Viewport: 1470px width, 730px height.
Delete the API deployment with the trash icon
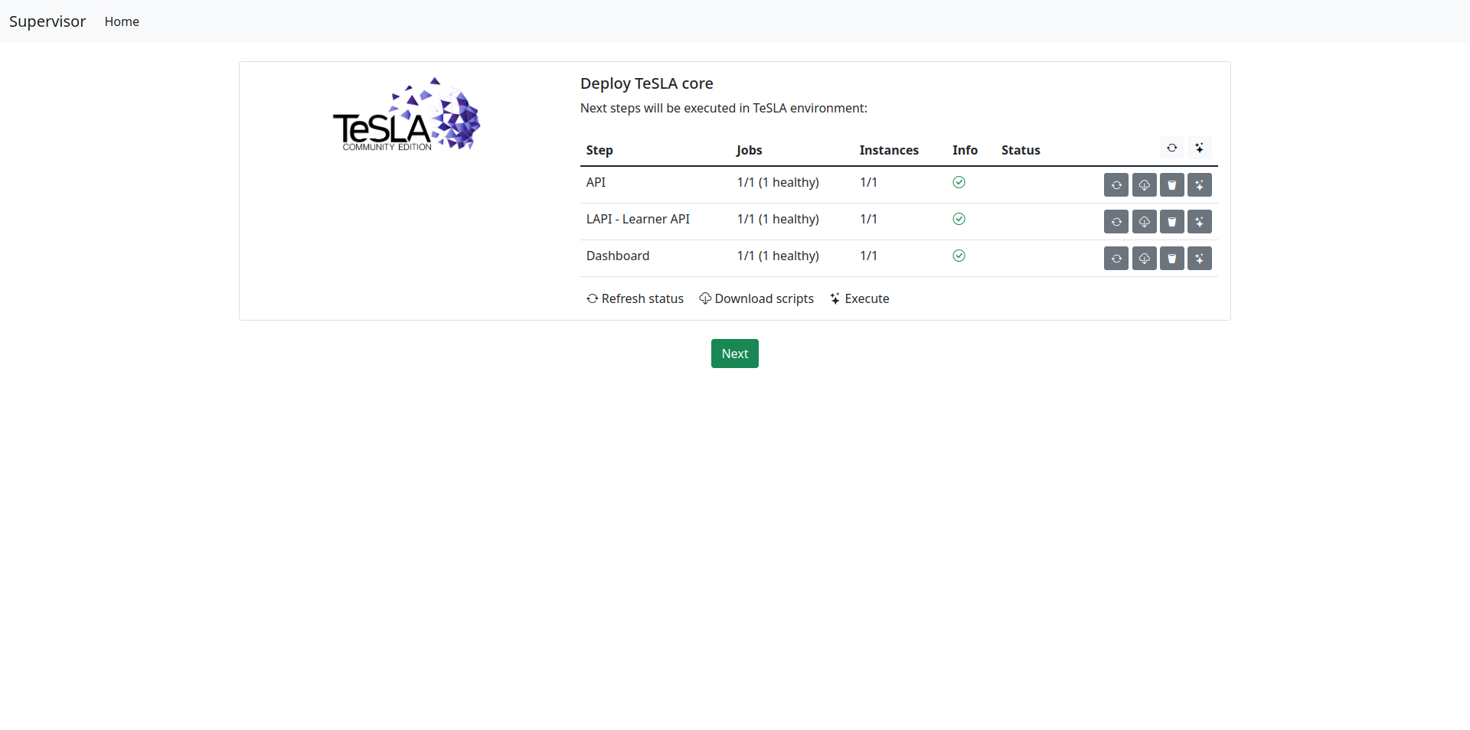coord(1171,185)
